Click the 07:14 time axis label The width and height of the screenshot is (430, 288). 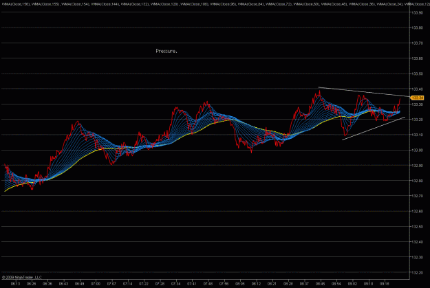click(128, 284)
